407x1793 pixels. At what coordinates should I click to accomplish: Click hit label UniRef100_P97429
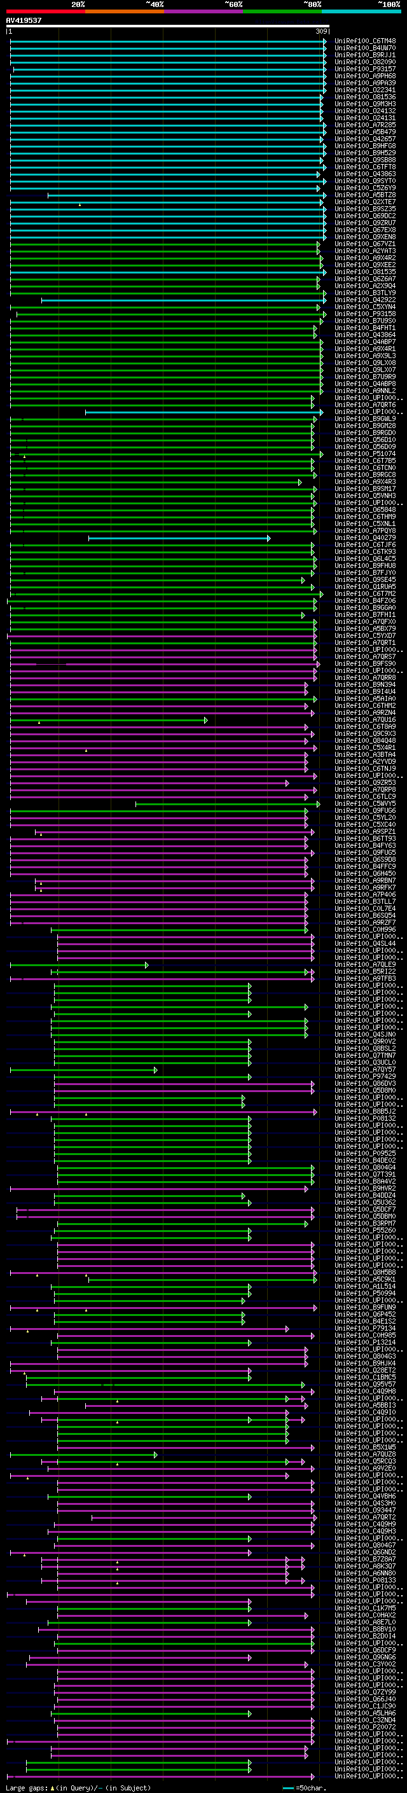[x=365, y=1077]
